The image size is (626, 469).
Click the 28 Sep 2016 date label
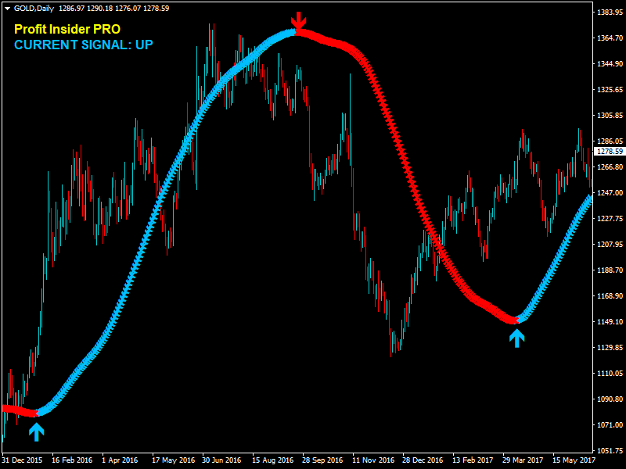point(322,460)
